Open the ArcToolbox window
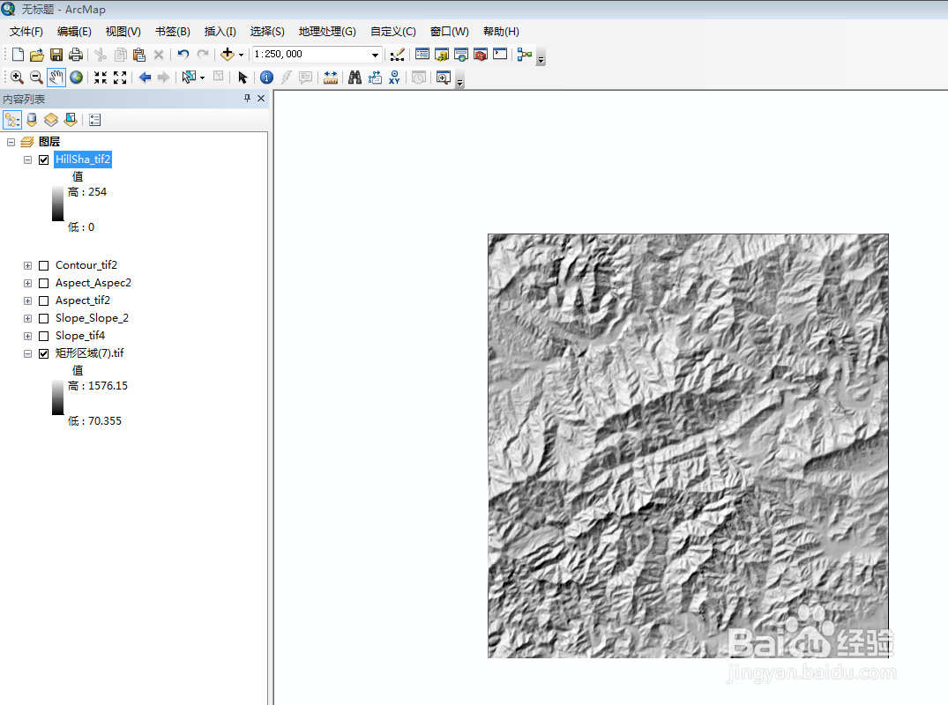This screenshot has height=705, width=948. [481, 55]
